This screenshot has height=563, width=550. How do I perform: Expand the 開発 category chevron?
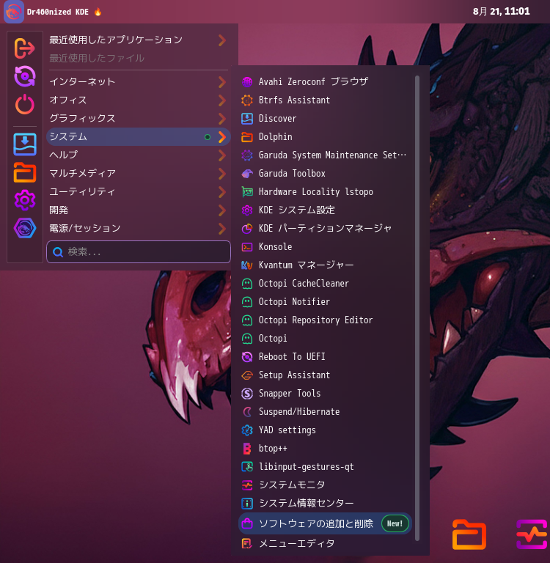[222, 210]
